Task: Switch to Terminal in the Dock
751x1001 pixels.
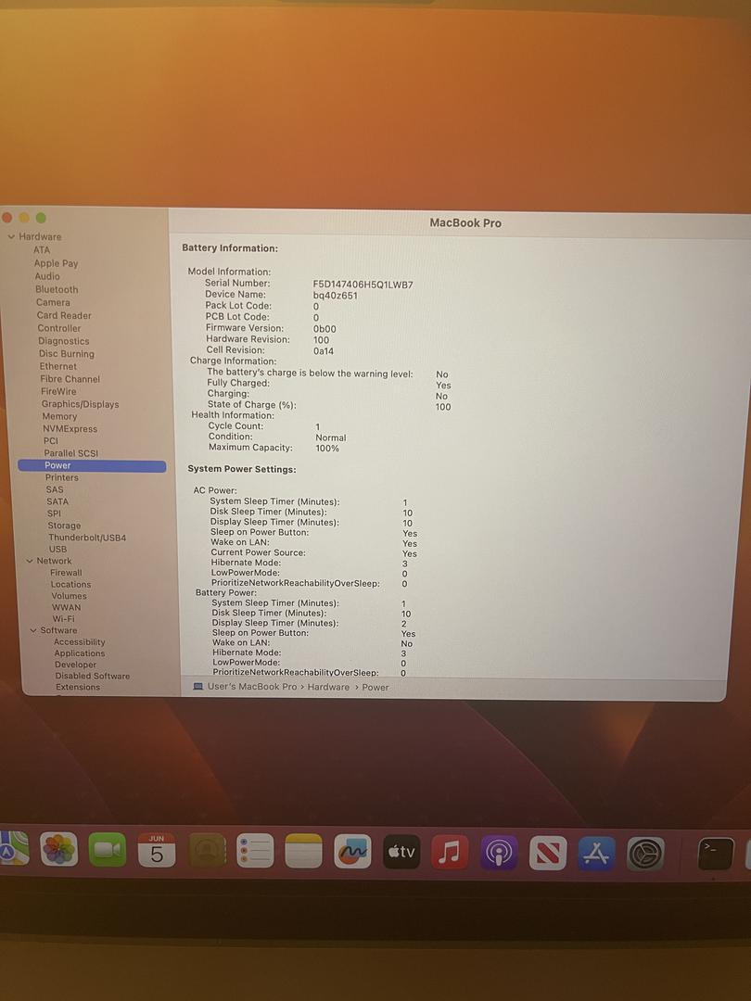Action: [716, 855]
